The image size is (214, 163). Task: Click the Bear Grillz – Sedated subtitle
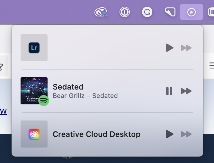point(85,96)
